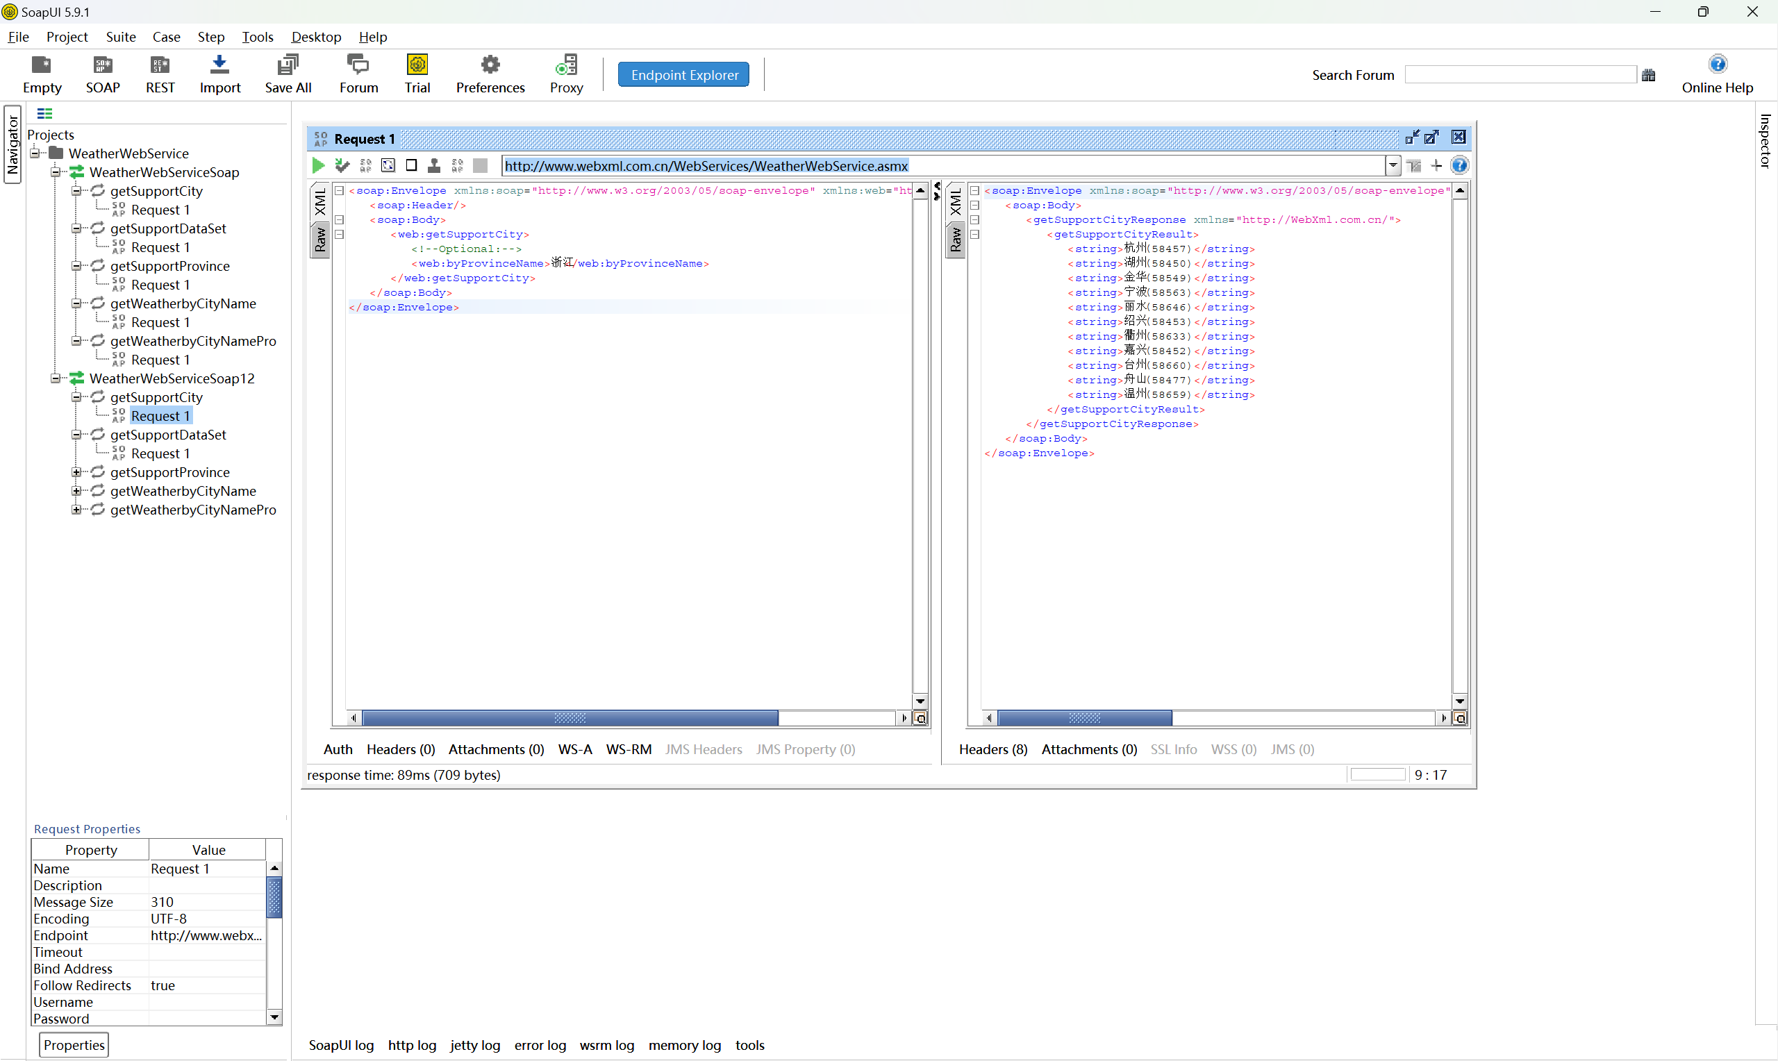Click the stamp icon in request toolbar
1778x1061 pixels.
(x=434, y=166)
